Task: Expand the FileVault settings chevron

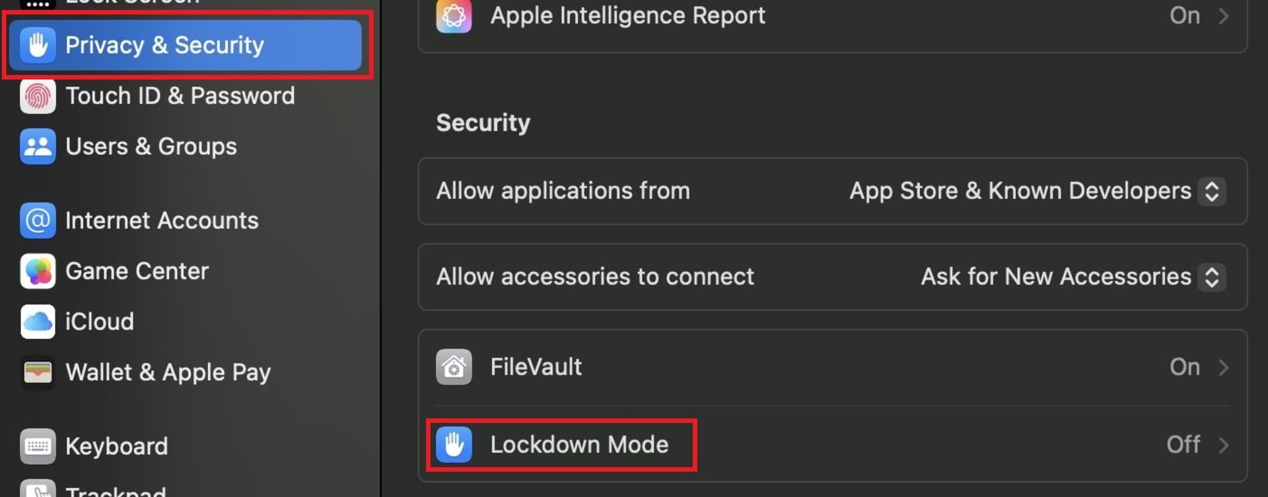Action: [x=1223, y=367]
